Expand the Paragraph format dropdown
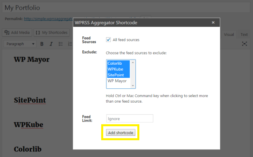Screen dimensions: 253x157 click(x=20, y=44)
